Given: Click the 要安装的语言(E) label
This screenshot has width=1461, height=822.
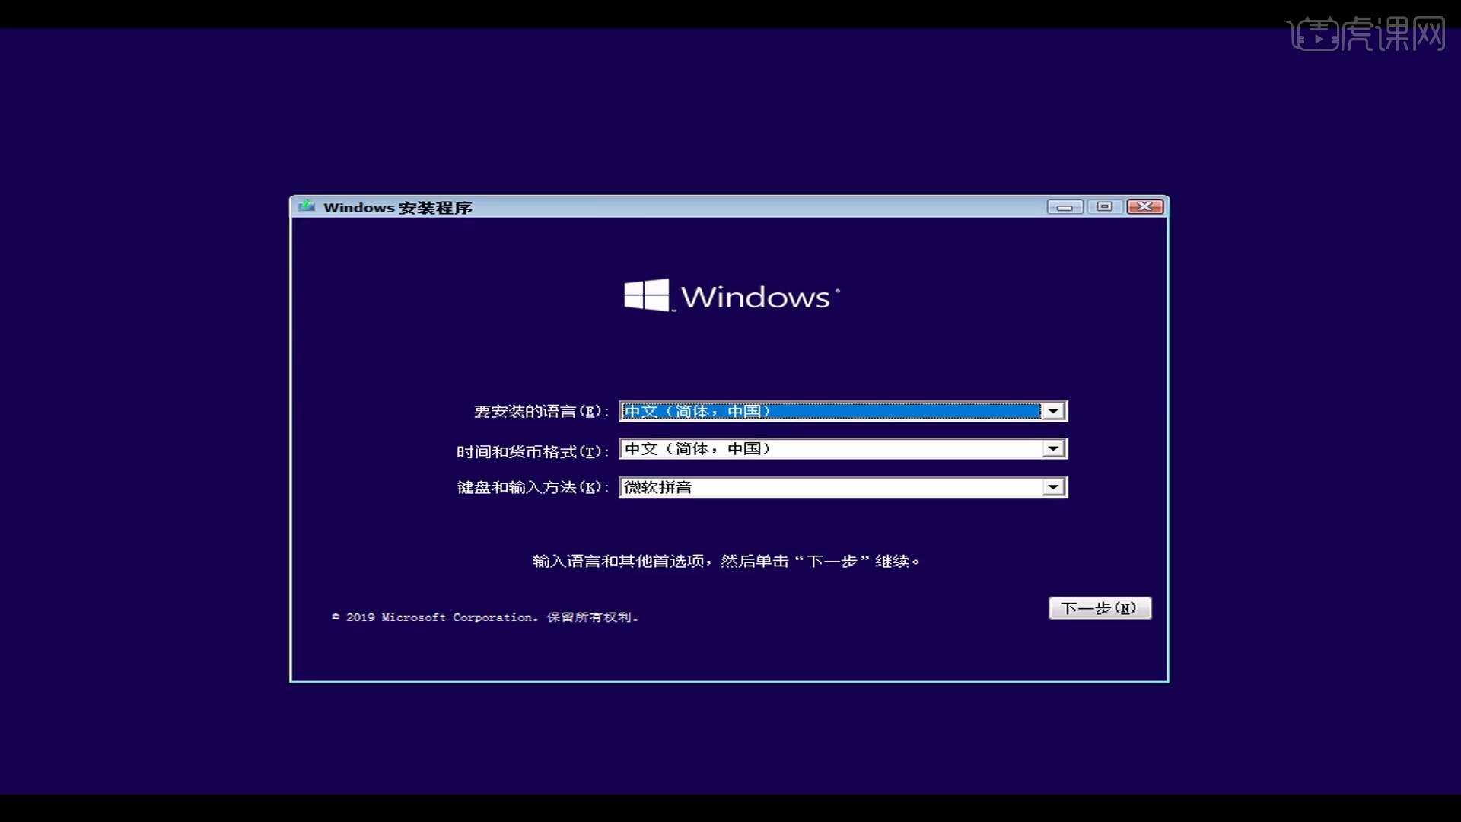Looking at the screenshot, I should [x=540, y=412].
